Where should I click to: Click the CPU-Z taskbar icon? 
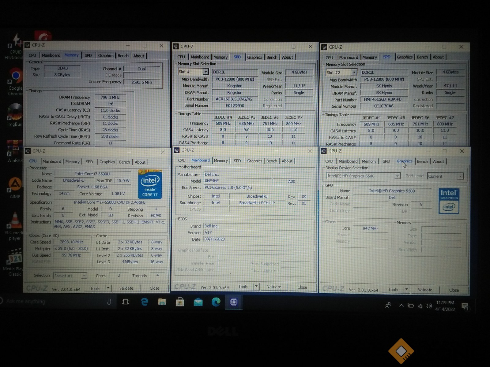coord(234,302)
